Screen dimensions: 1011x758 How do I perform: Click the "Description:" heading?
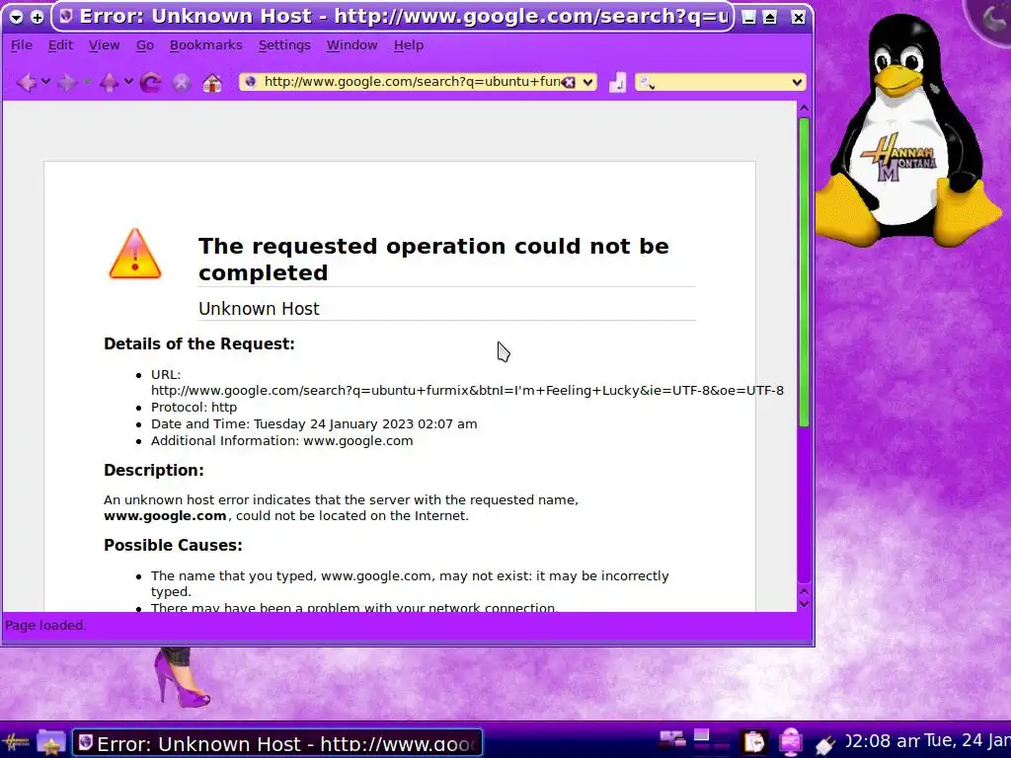click(153, 470)
